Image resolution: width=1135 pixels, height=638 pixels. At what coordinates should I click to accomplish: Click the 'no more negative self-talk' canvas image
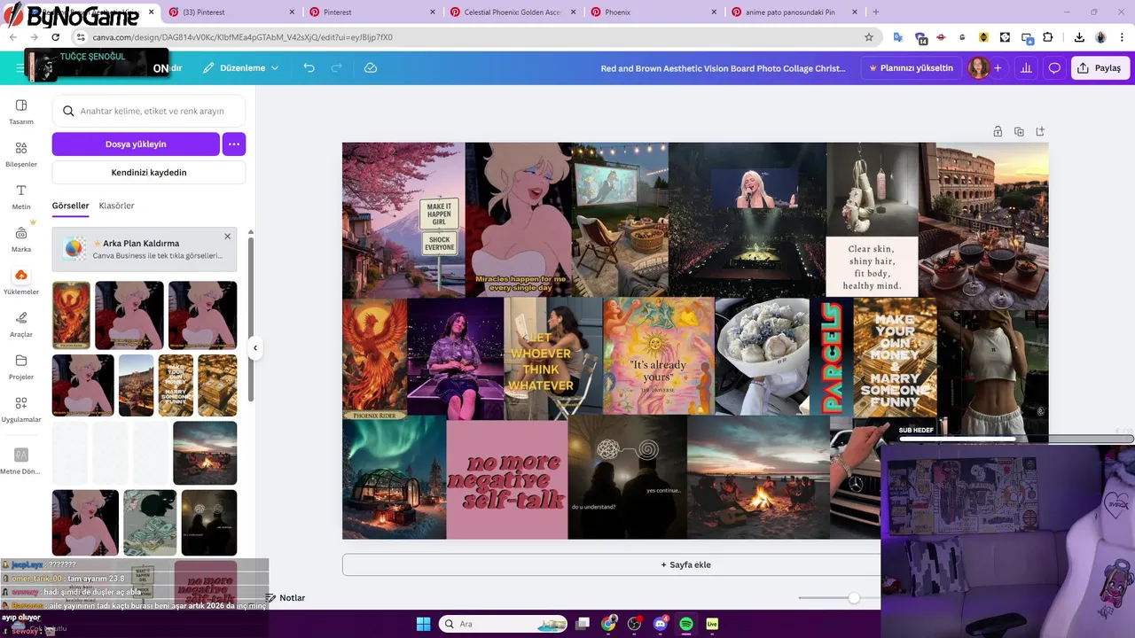[506, 479]
